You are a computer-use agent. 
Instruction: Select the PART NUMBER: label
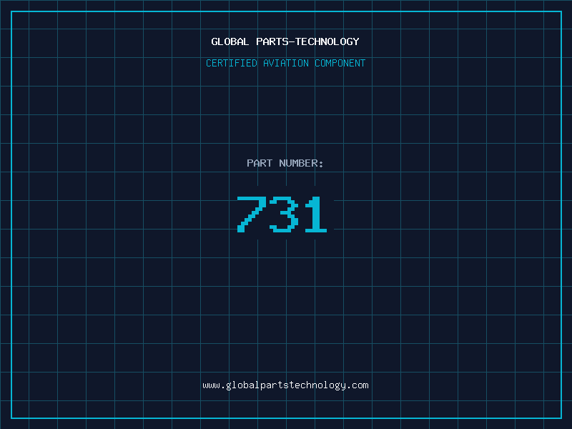coord(285,163)
